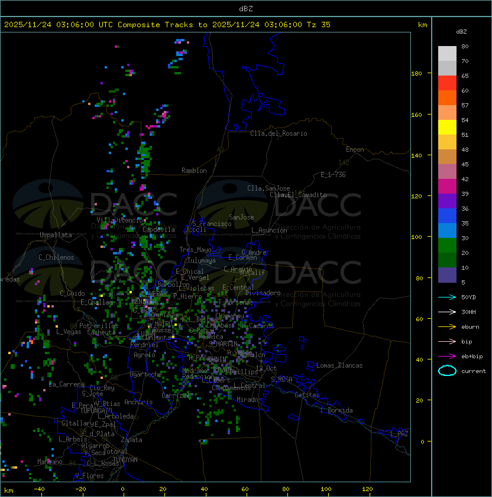492x497 pixels.
Task: Click the '120' tick on the horizontal km axis
Action: point(367,489)
